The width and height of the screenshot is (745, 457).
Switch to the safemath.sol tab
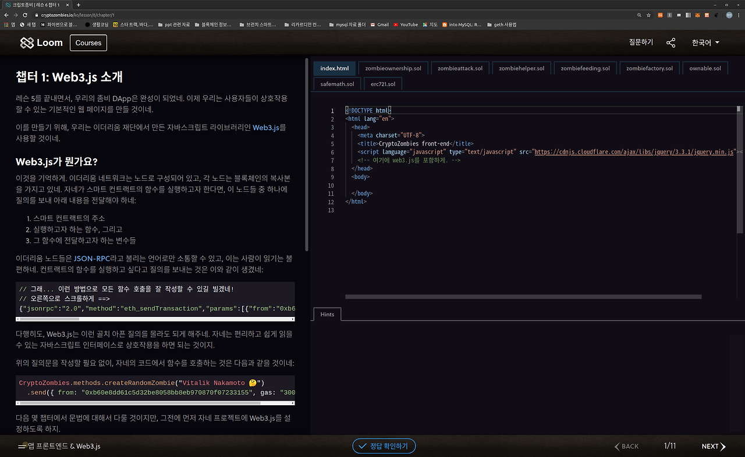(x=337, y=84)
